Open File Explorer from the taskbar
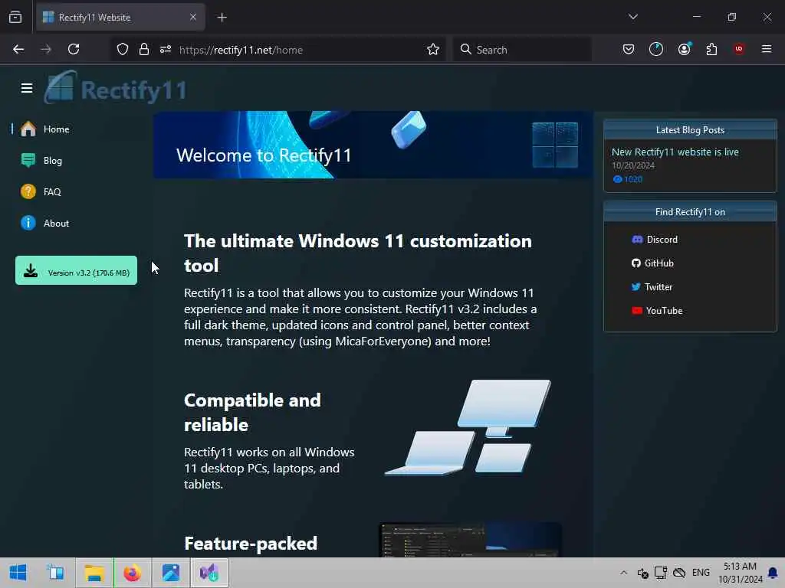Screen dimensions: 785x588 coord(94,573)
